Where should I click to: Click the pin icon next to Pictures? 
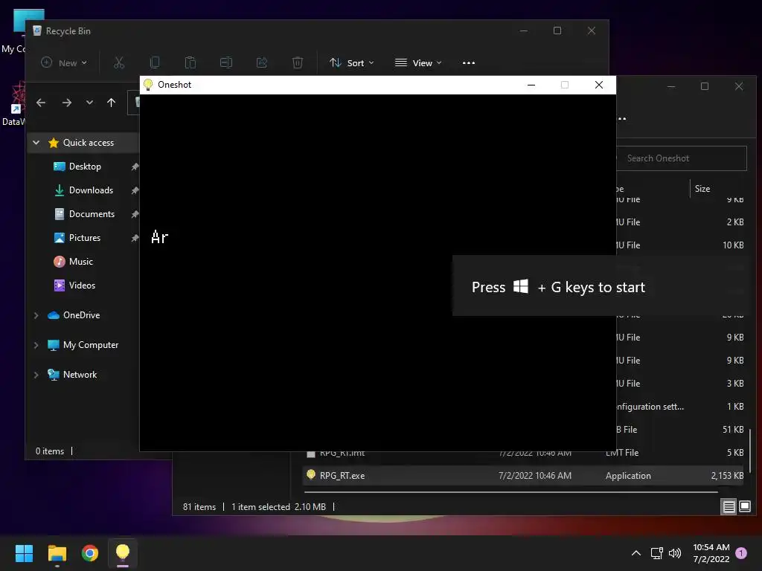(135, 238)
